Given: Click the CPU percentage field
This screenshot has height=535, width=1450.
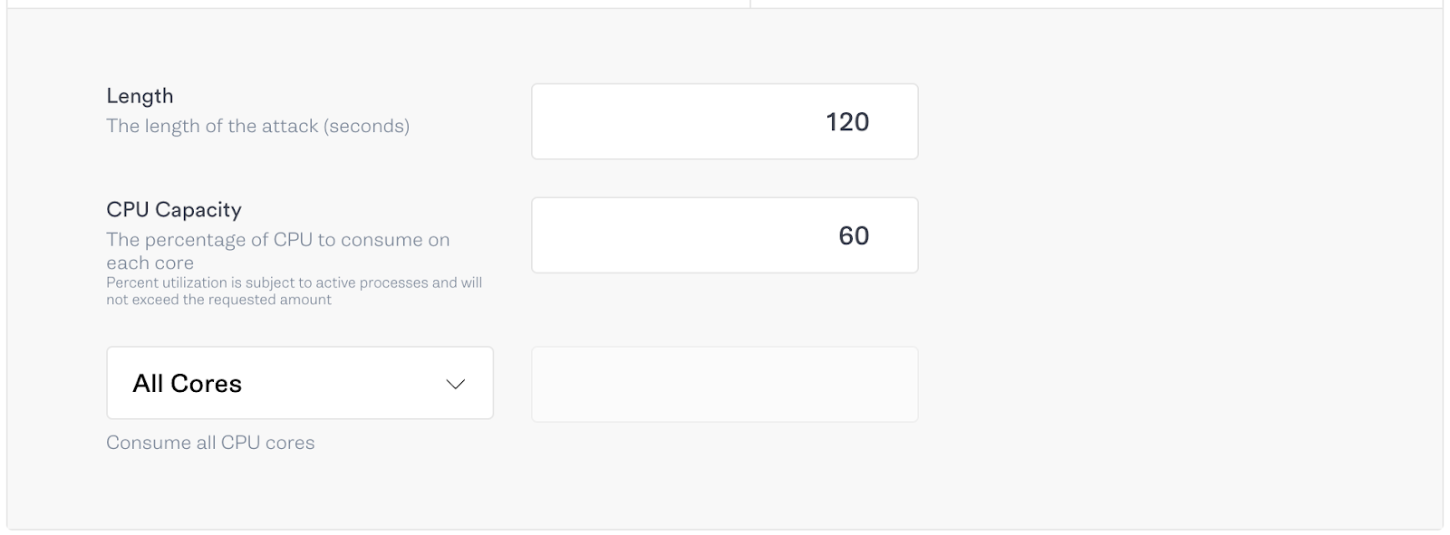Looking at the screenshot, I should (723, 235).
